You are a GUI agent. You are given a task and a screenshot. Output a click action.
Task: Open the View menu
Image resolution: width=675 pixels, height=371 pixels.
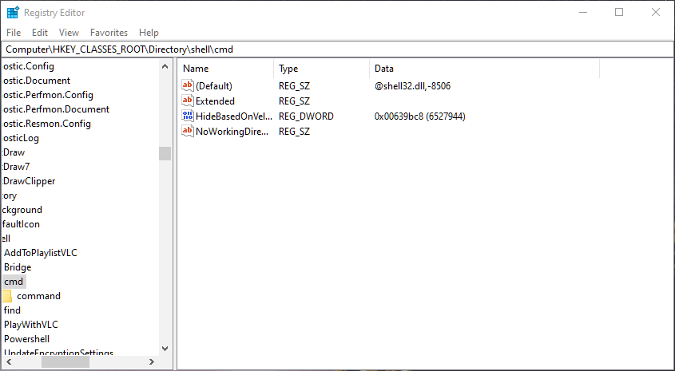(69, 33)
